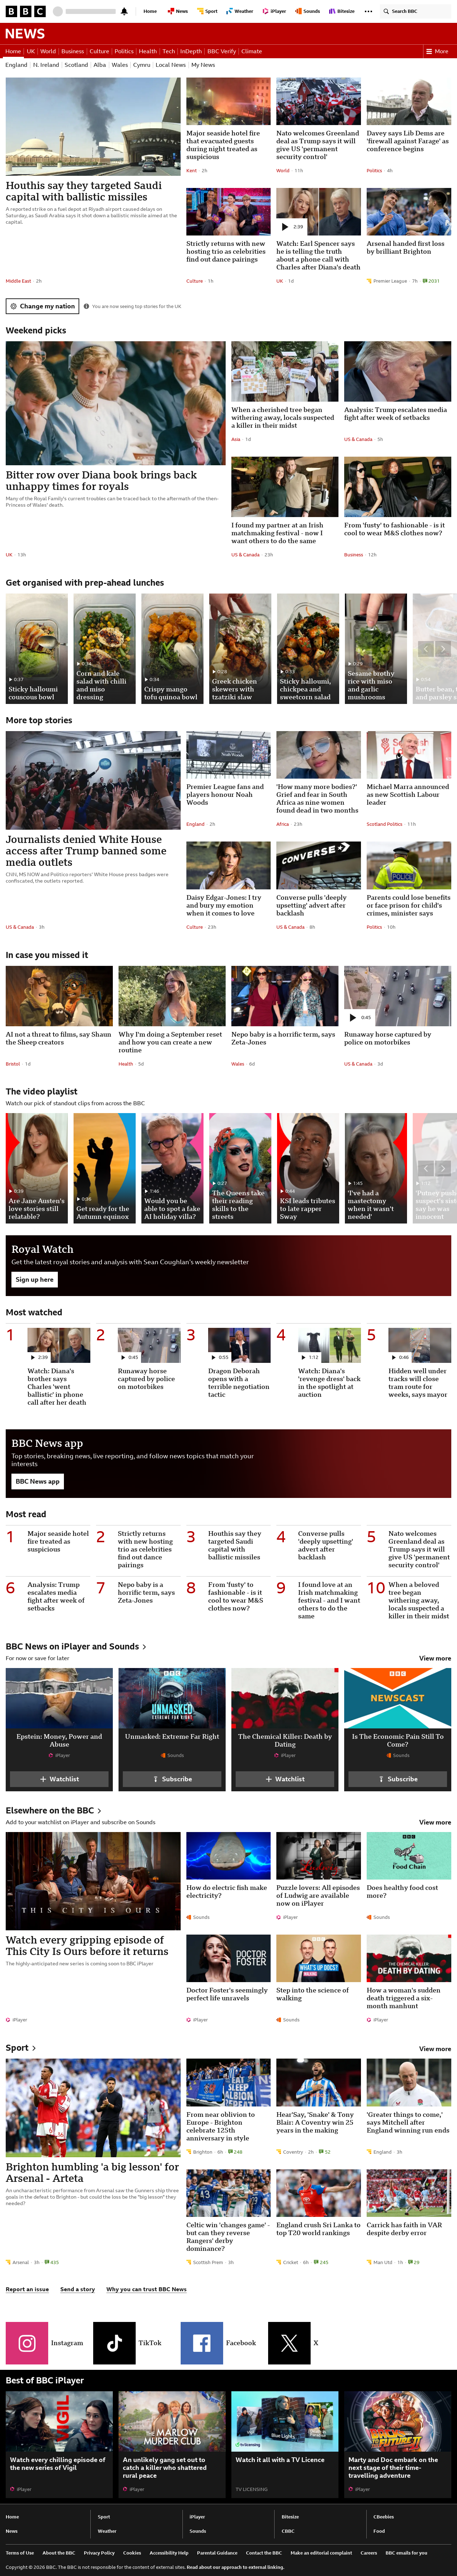Viewport: 457px width, 2576px height.
Task: Select the Politics tab in News navigation
Action: tap(124, 51)
